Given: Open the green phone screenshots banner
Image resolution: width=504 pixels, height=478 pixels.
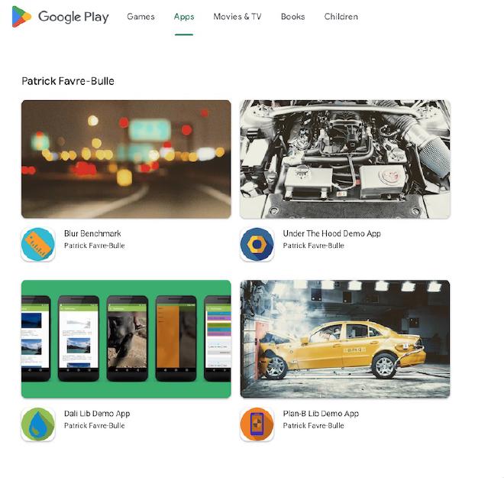Looking at the screenshot, I should [x=126, y=339].
